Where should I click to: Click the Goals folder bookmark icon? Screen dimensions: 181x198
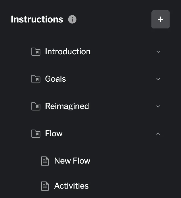click(36, 79)
